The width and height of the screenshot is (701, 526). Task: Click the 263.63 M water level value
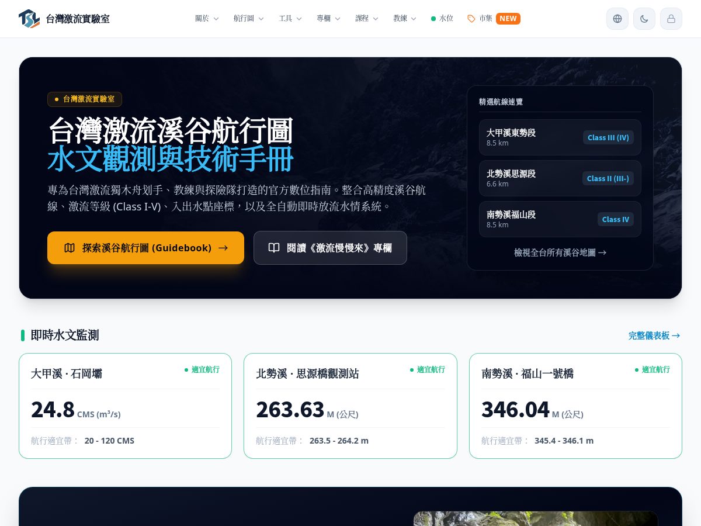point(307,410)
